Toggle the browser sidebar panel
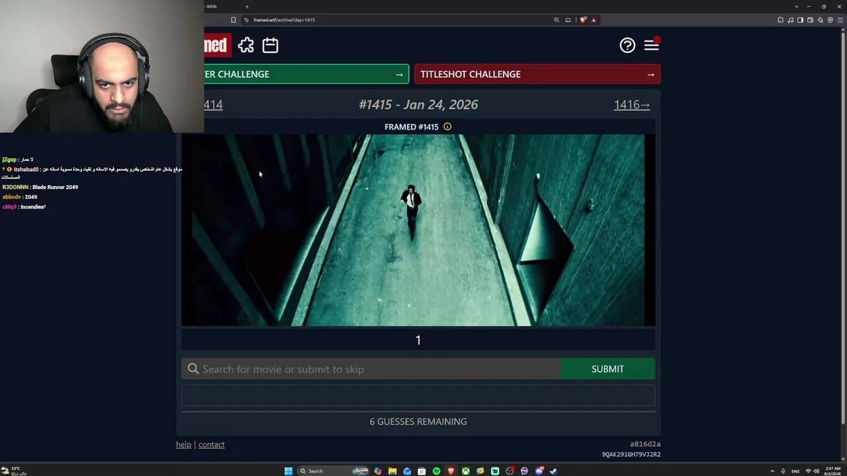Viewport: 847px width, 476px height. [800, 20]
